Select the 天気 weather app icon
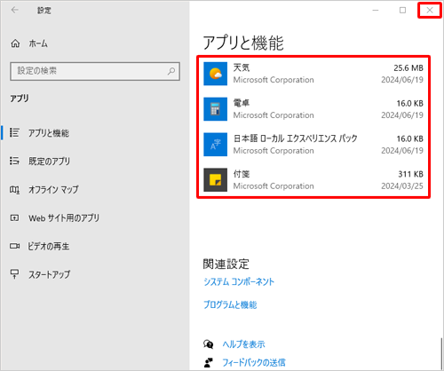 coord(216,74)
